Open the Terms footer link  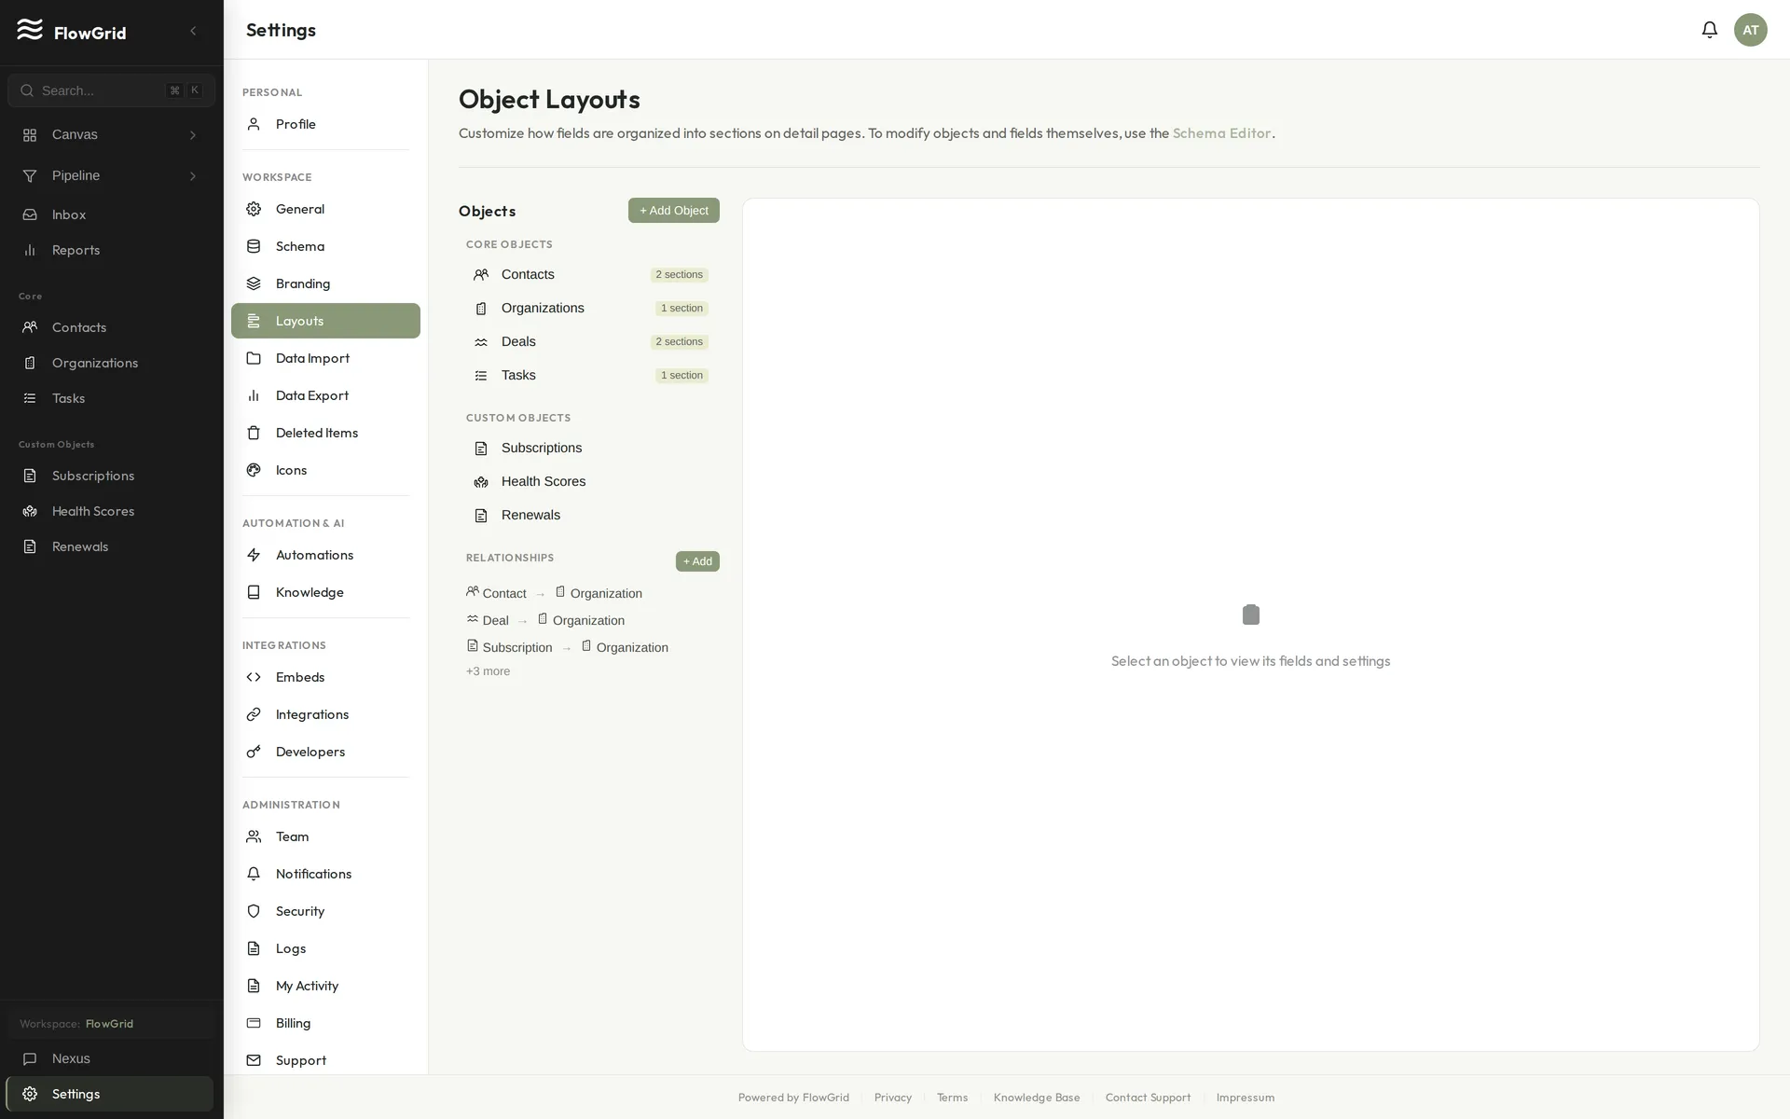[952, 1098]
